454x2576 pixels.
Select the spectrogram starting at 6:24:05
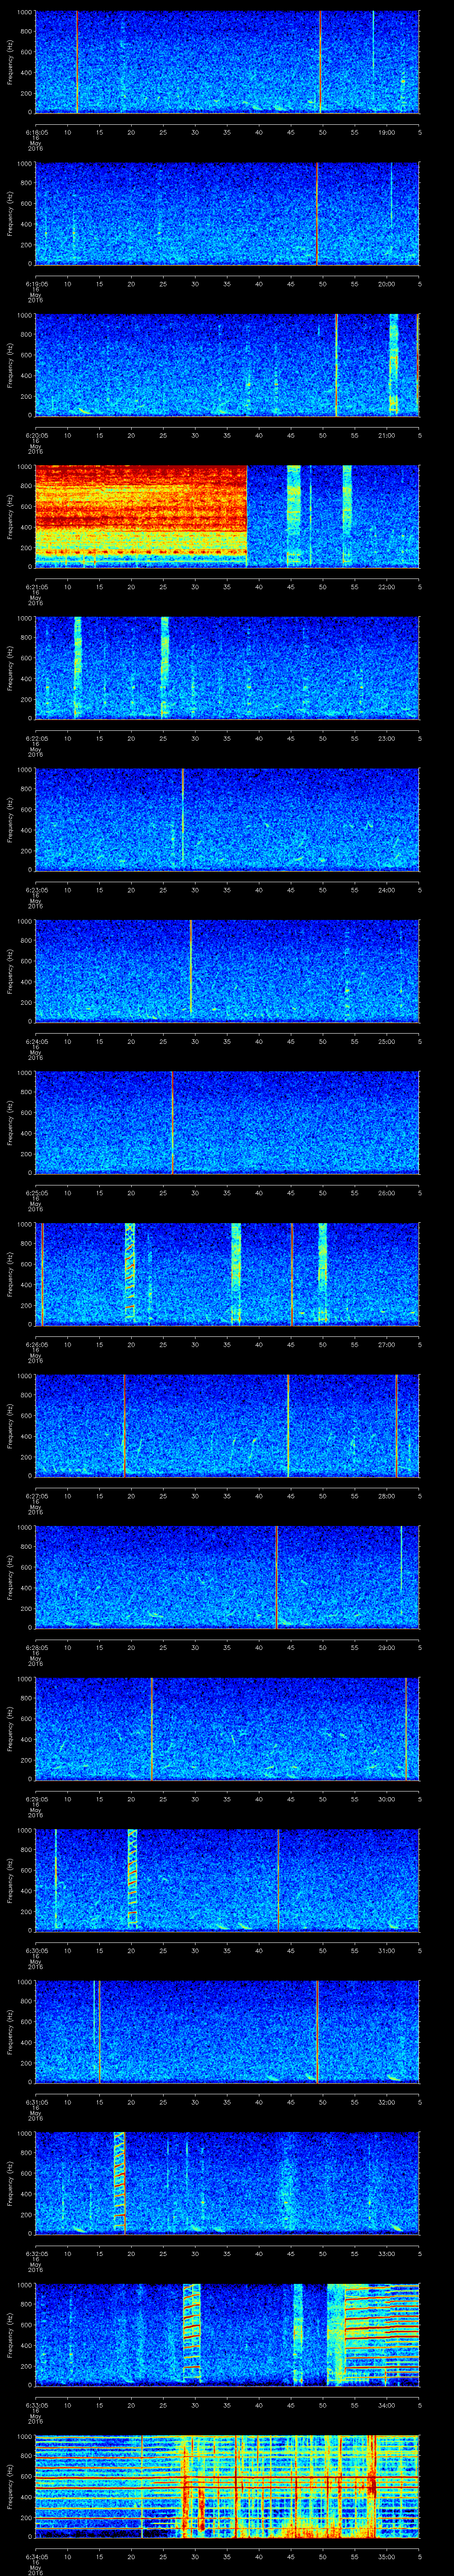point(227,971)
